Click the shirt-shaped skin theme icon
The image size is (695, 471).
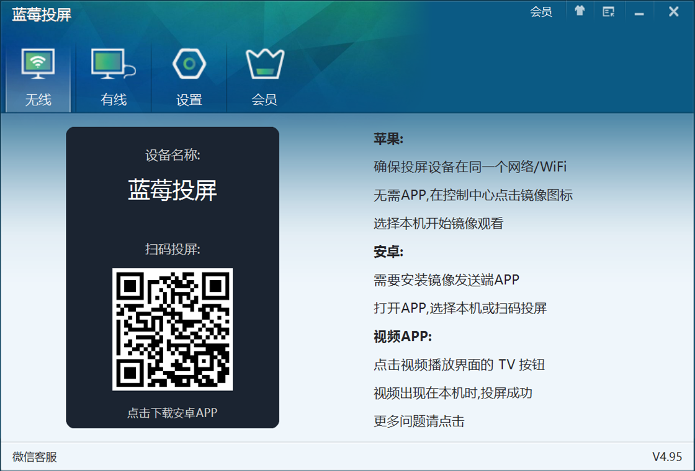pyautogui.click(x=580, y=12)
